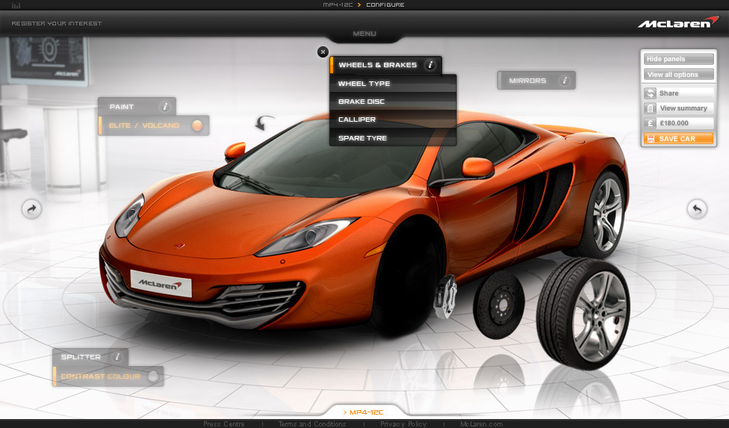Open the top MENU tab
The height and width of the screenshot is (428, 729).
pos(364,34)
